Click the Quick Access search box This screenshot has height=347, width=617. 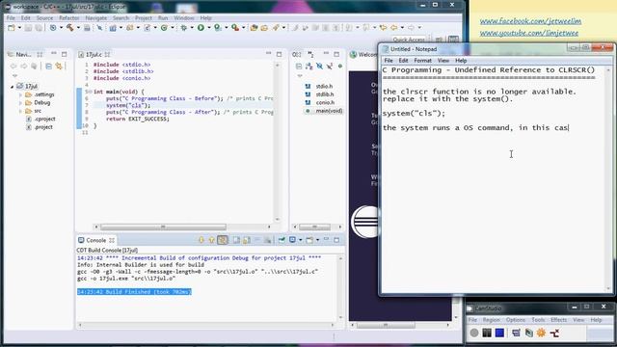(x=409, y=40)
